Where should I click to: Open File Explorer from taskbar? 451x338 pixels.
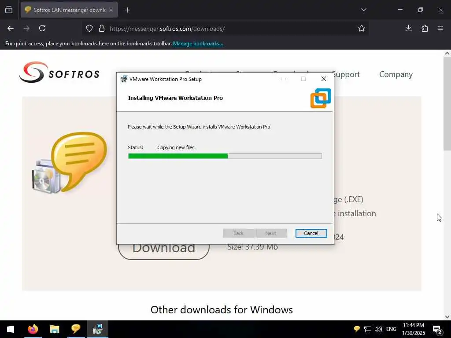point(54,329)
